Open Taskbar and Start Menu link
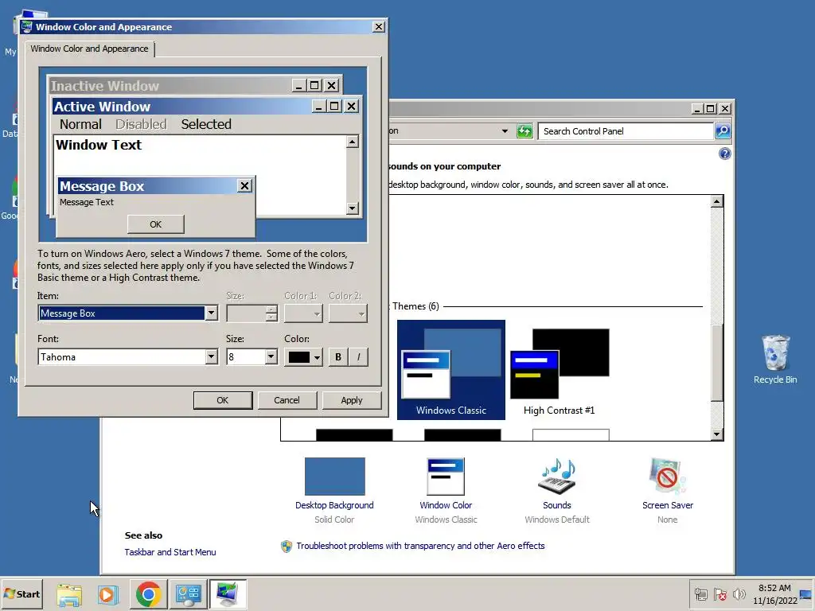This screenshot has width=815, height=611. [170, 552]
